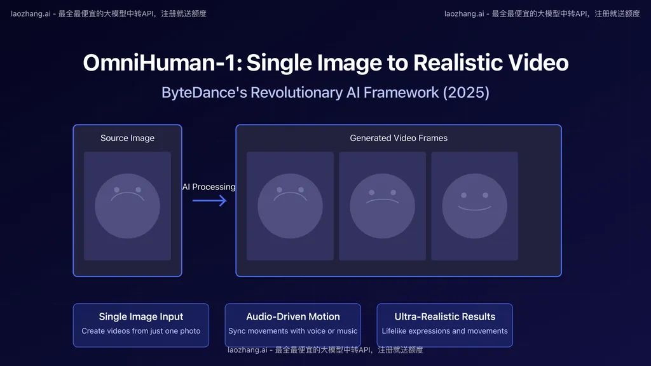Viewport: 651px width, 366px height.
Task: Click "Lifelike expressions and movements" text
Action: [x=444, y=331]
